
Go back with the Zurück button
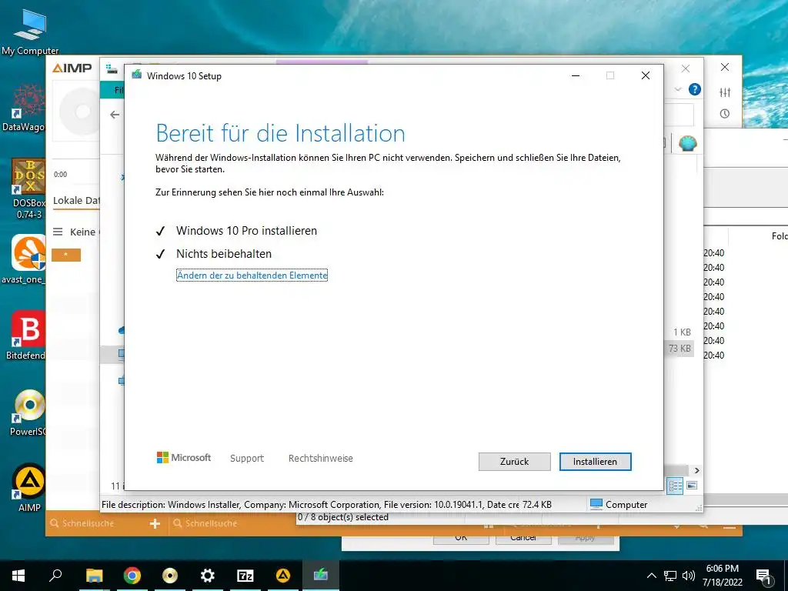(x=514, y=462)
